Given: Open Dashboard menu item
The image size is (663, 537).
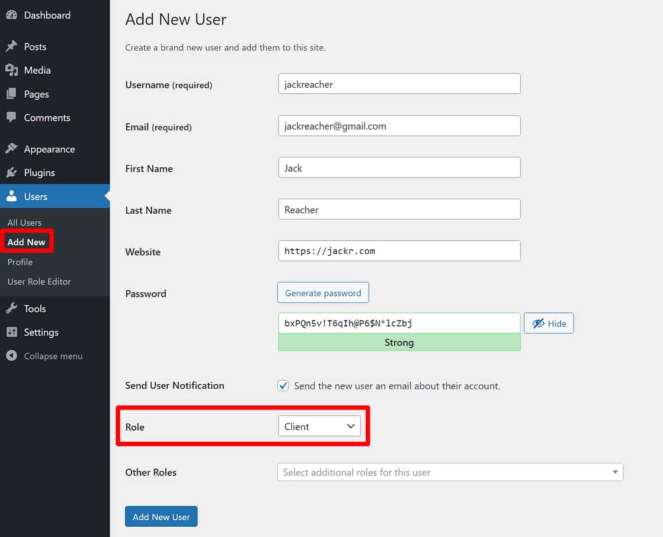Looking at the screenshot, I should click(55, 15).
